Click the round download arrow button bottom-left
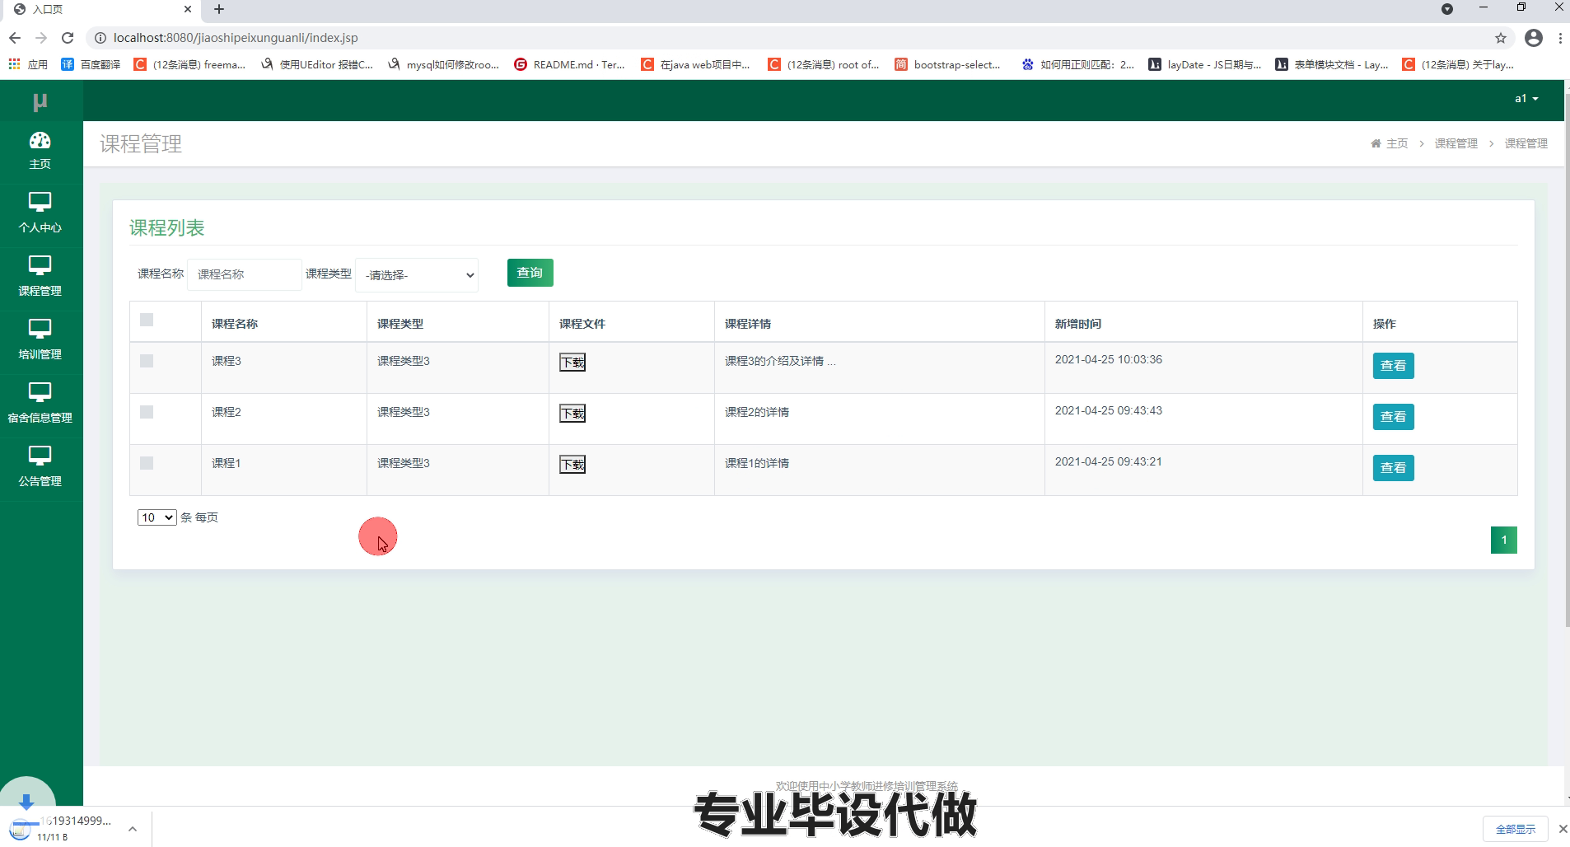This screenshot has width=1570, height=847. (26, 800)
